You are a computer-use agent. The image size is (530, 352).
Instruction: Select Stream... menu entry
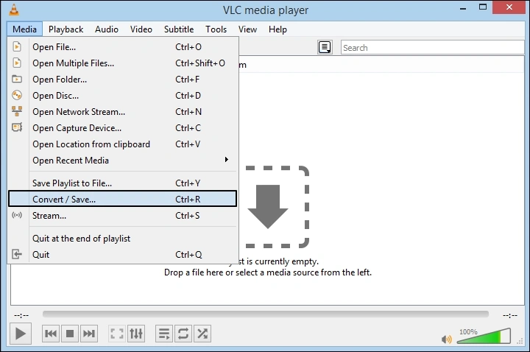123,216
